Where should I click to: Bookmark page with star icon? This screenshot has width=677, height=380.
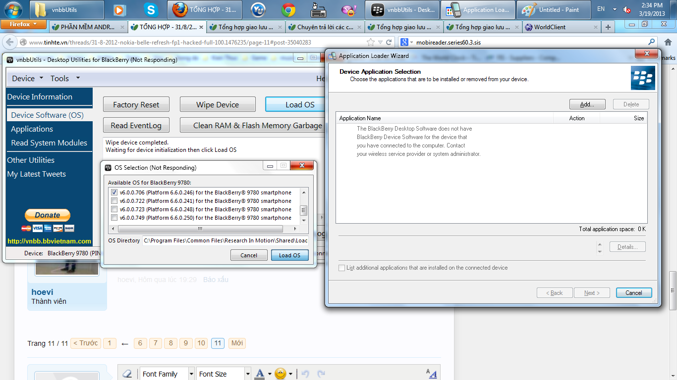coord(370,43)
